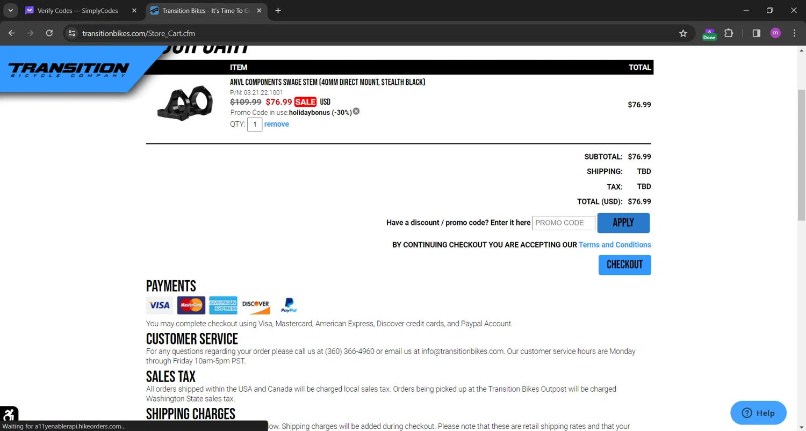Screen dimensions: 806x431
Task: Click the Promo Code input field
Action: [x=564, y=223]
